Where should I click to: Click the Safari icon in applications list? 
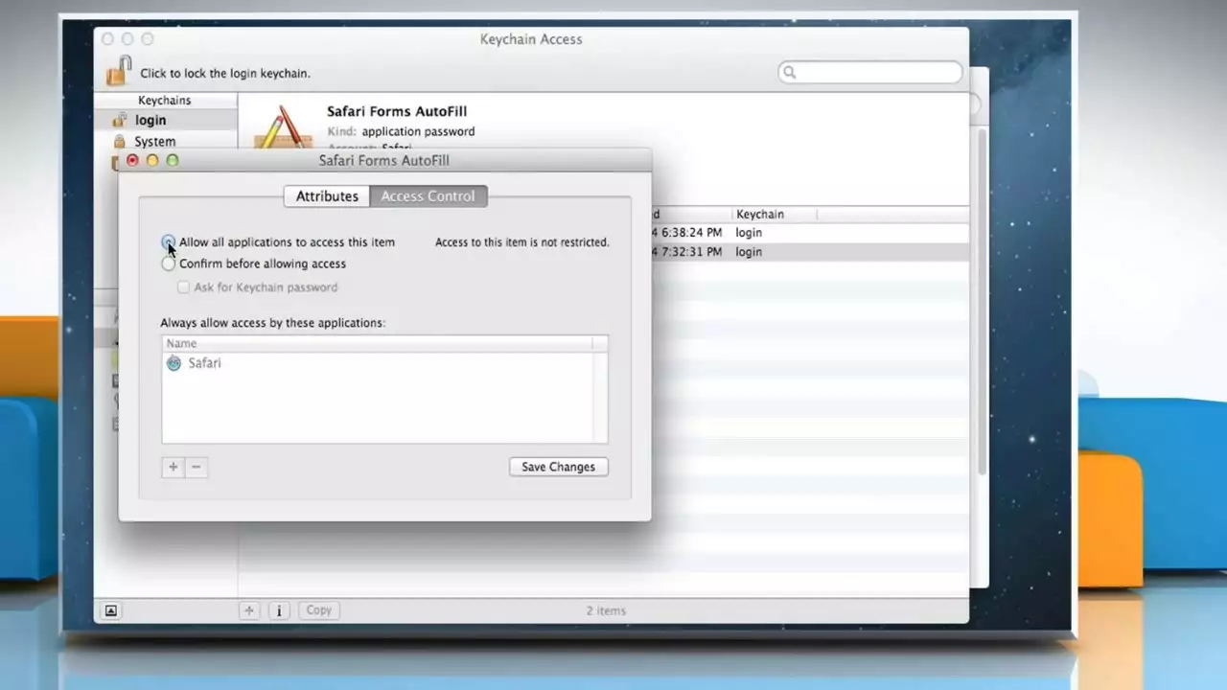coord(174,363)
